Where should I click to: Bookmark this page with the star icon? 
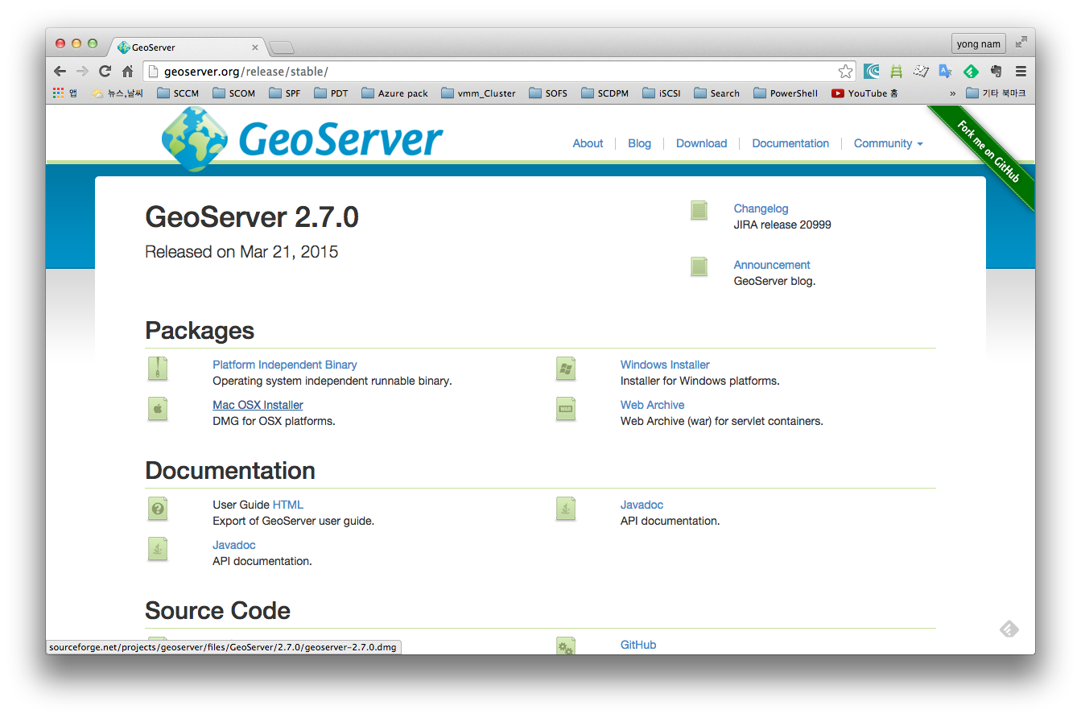pos(845,71)
